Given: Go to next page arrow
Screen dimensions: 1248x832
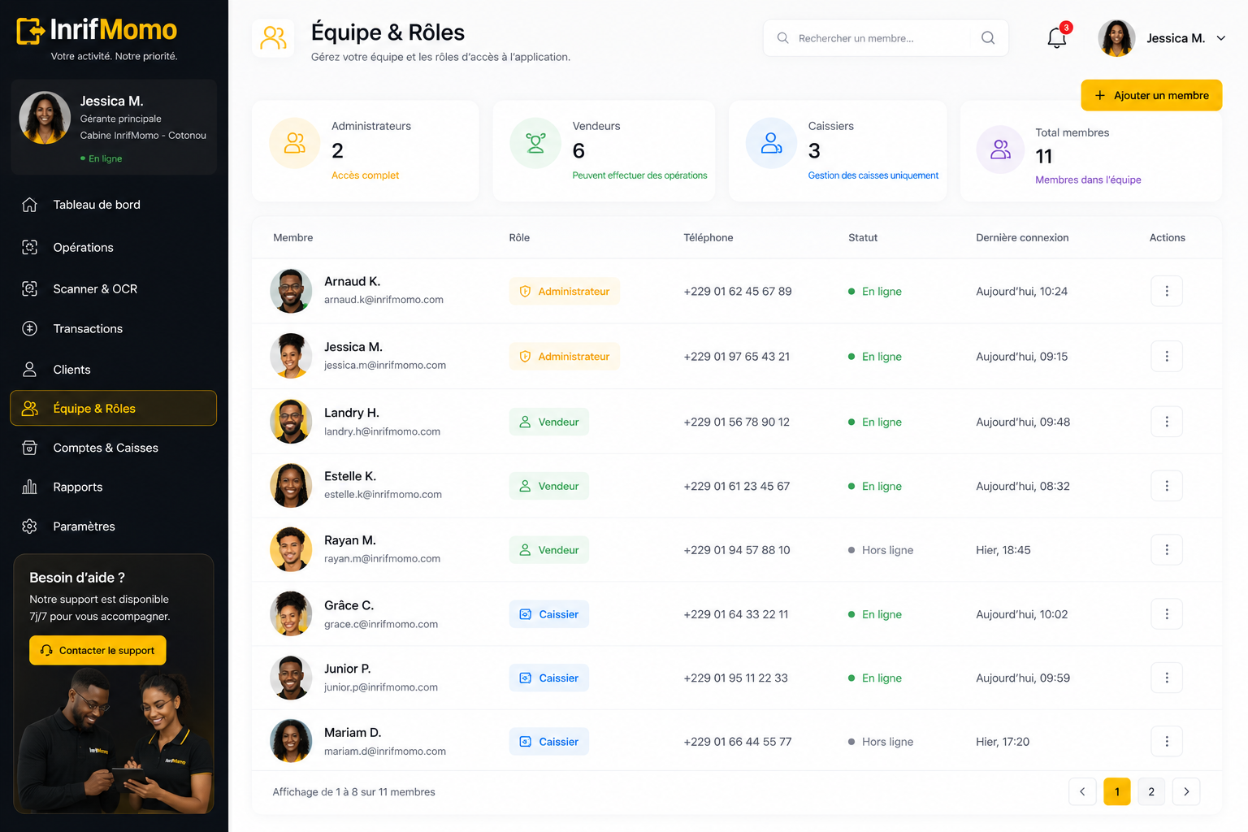Looking at the screenshot, I should click(x=1186, y=791).
